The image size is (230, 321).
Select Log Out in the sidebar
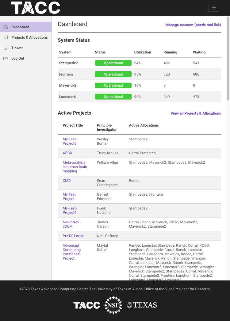(x=26, y=58)
